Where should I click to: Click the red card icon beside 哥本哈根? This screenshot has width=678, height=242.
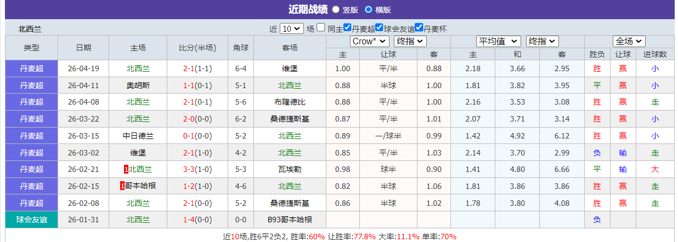pos(122,186)
